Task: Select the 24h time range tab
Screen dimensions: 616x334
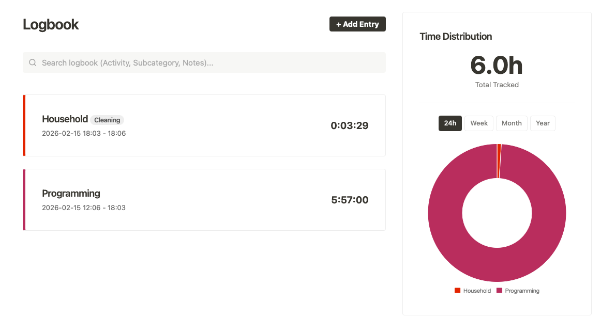Action: (450, 123)
